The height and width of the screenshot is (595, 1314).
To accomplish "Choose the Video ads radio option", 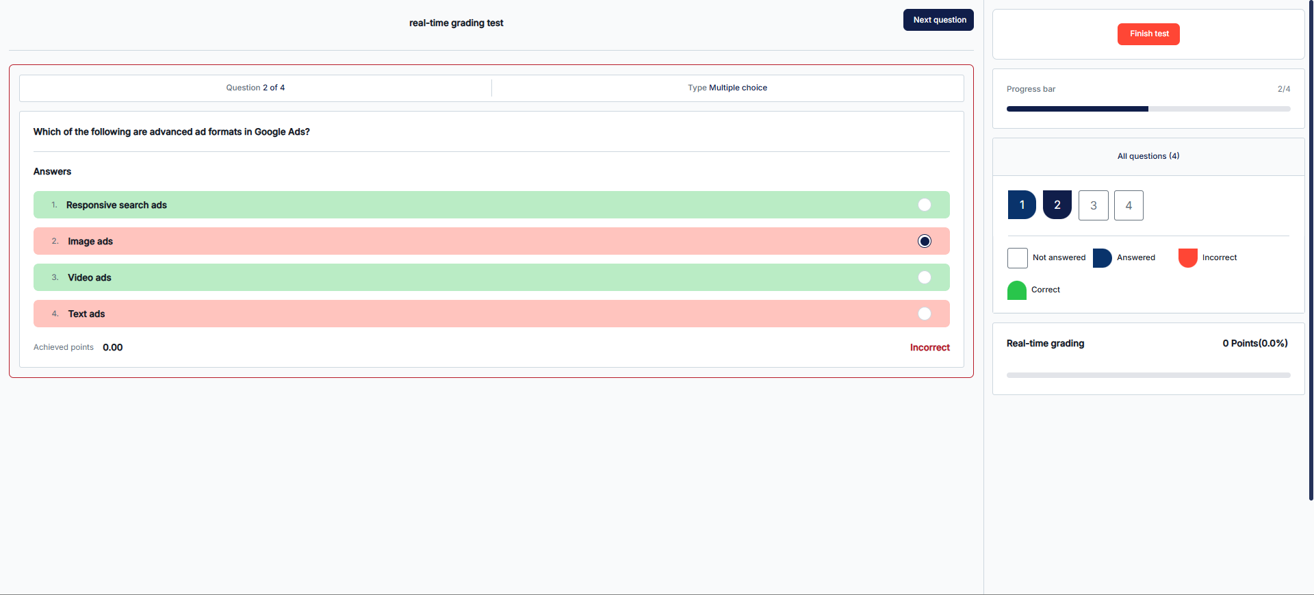I will (924, 277).
